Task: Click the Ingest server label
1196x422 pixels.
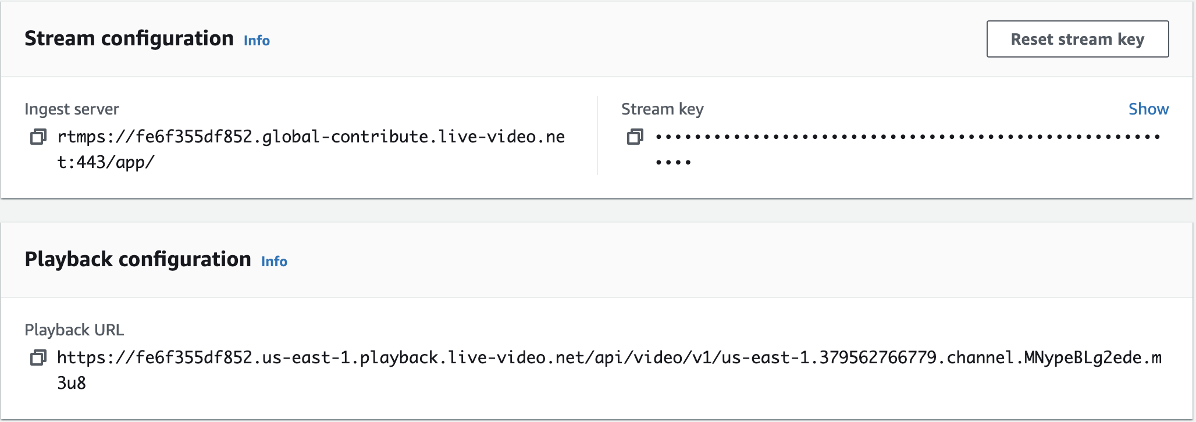Action: 72,109
